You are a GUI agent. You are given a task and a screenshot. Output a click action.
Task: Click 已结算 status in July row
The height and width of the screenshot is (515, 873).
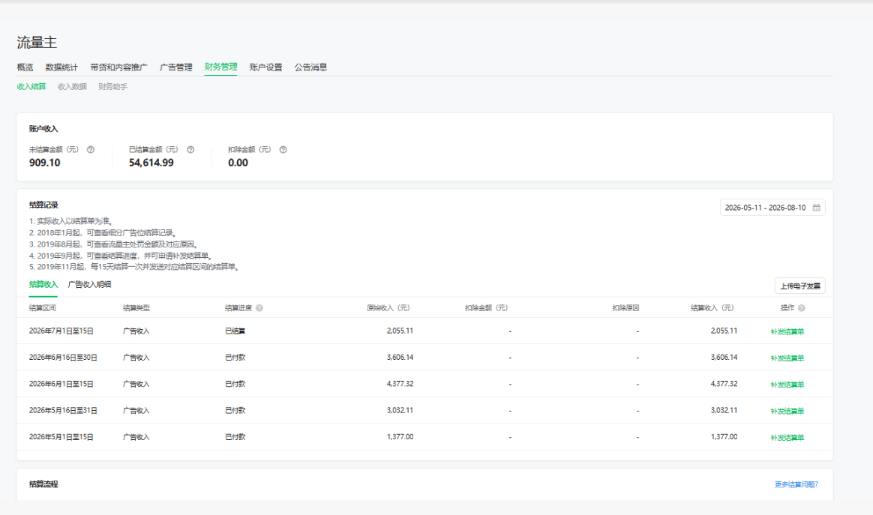tap(235, 331)
